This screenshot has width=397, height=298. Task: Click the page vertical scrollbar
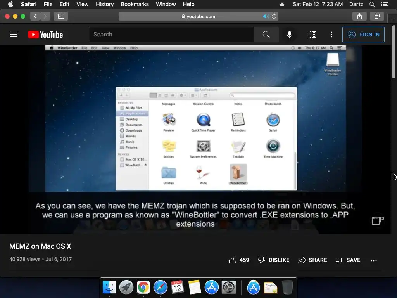click(x=394, y=52)
